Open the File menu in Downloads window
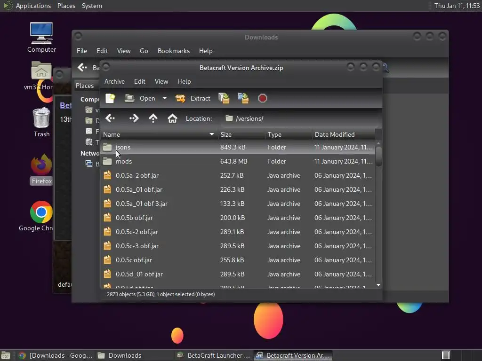Viewport: 482px width, 361px height. click(x=82, y=51)
